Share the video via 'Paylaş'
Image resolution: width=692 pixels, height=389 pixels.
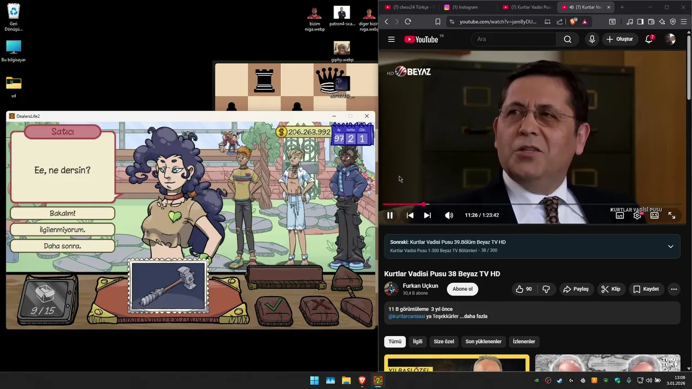[576, 289]
